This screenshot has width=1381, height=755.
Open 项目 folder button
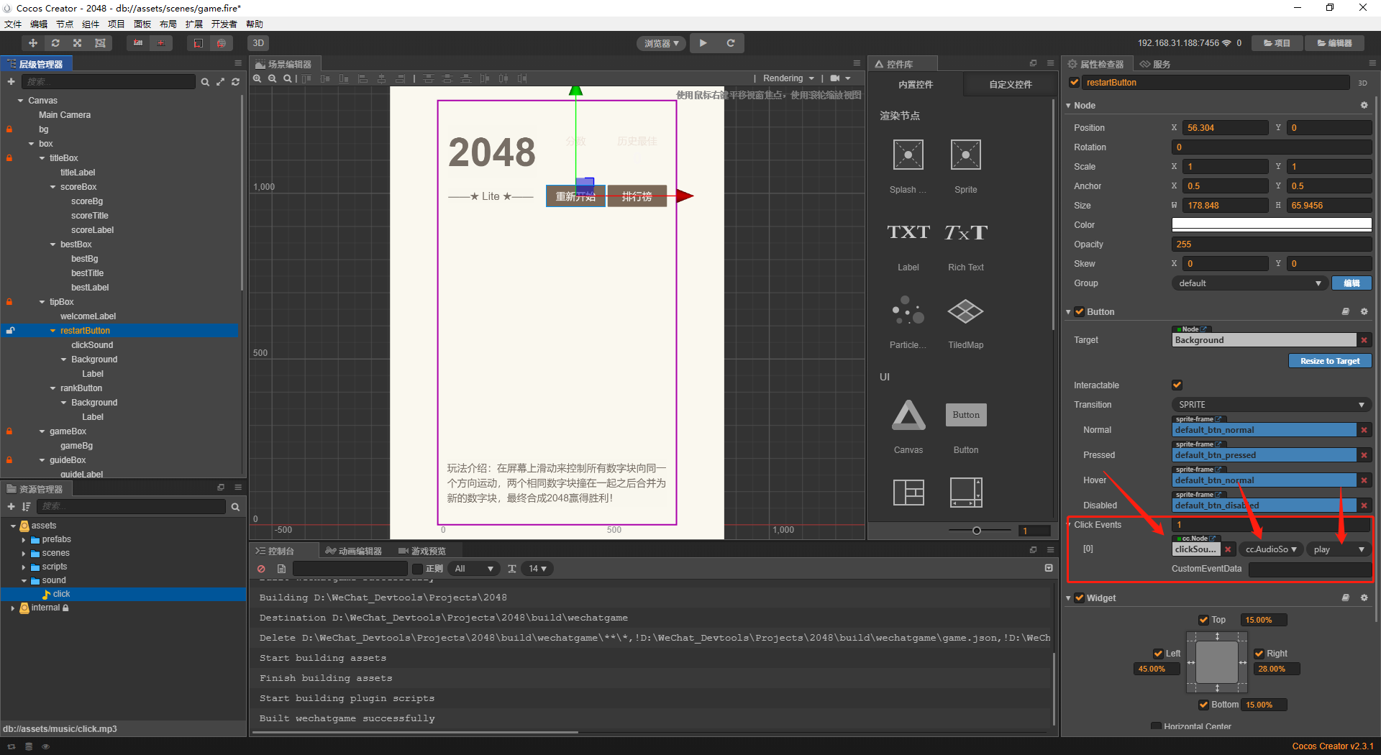click(1277, 43)
